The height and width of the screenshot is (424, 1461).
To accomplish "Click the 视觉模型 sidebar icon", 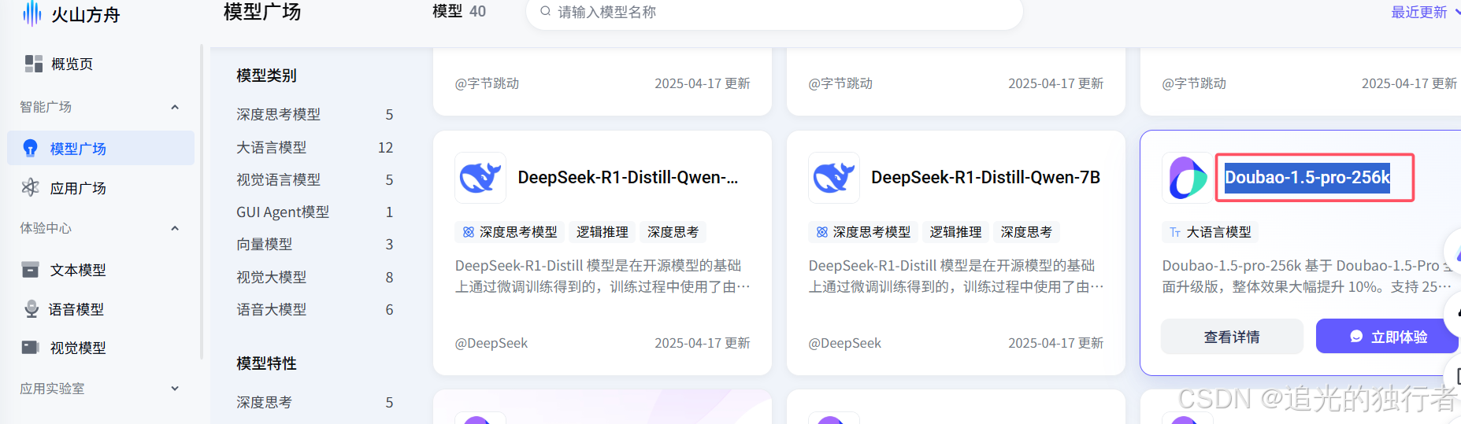I will [30, 347].
